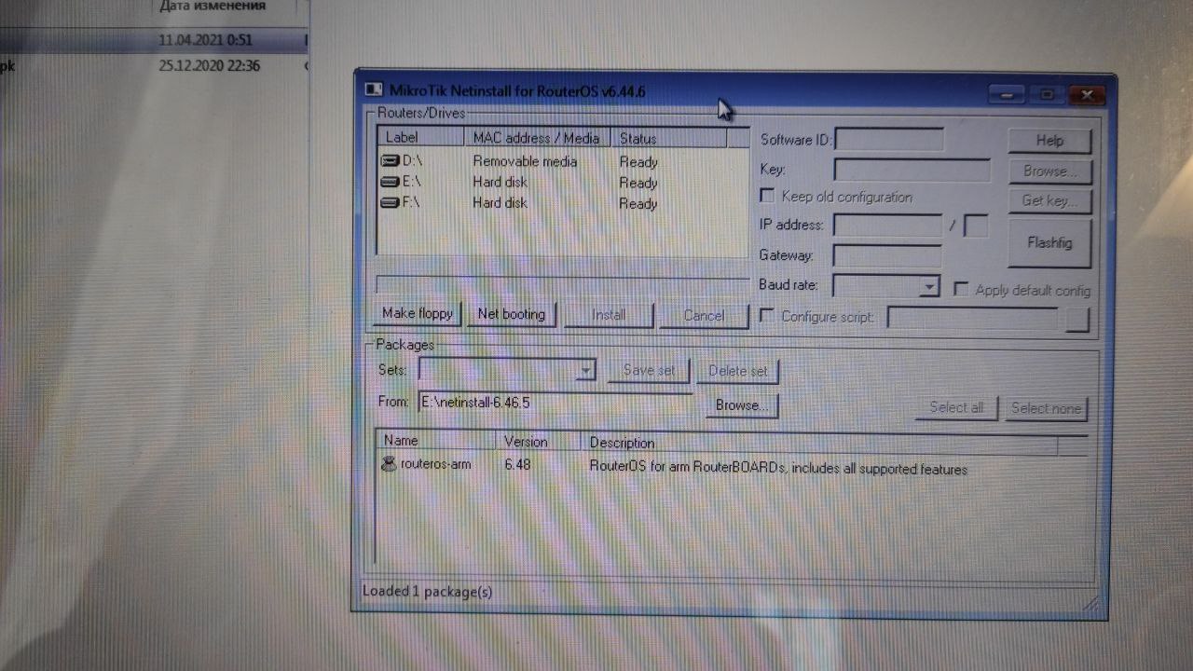Click the drives Status column header
Viewport: 1193px width, 671px height.
coord(668,138)
